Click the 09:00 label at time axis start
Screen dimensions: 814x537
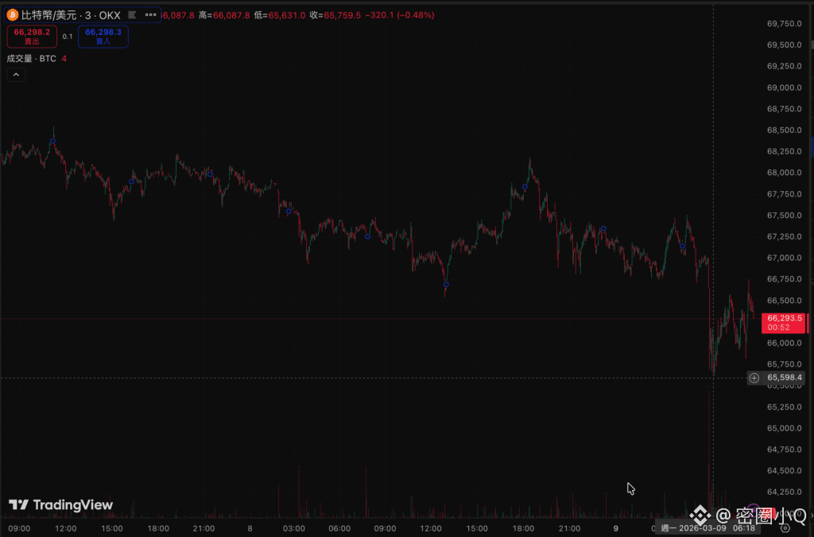pyautogui.click(x=19, y=529)
